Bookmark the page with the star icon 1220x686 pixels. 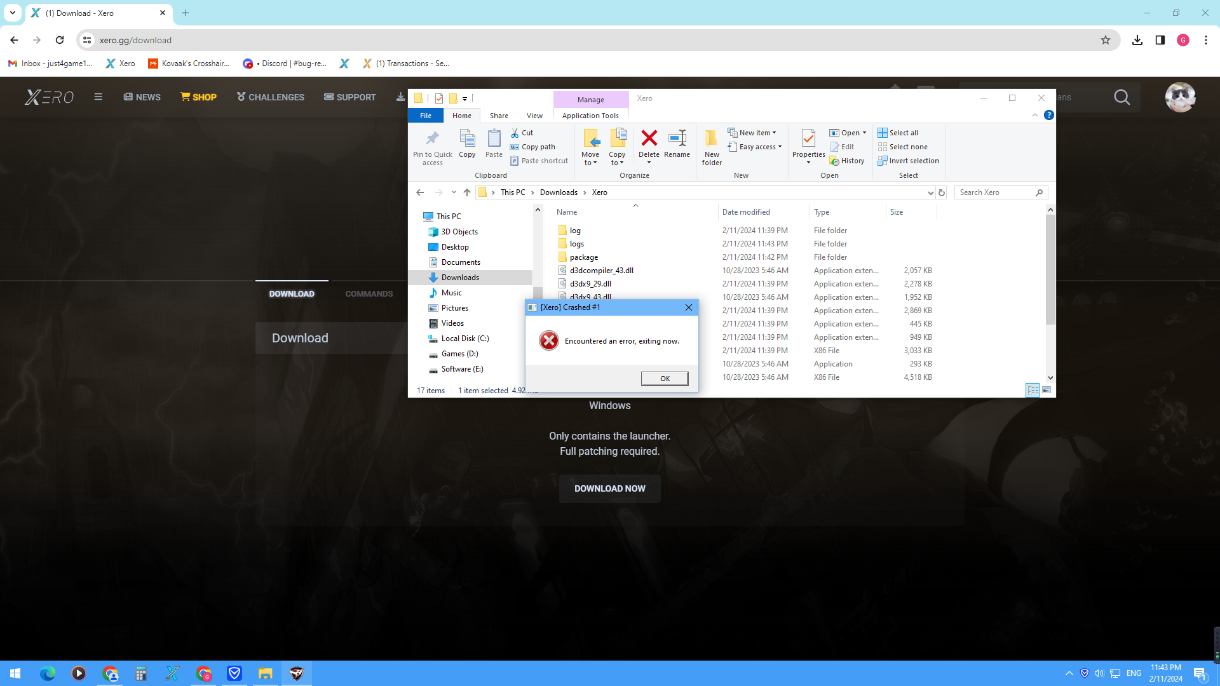(1106, 40)
